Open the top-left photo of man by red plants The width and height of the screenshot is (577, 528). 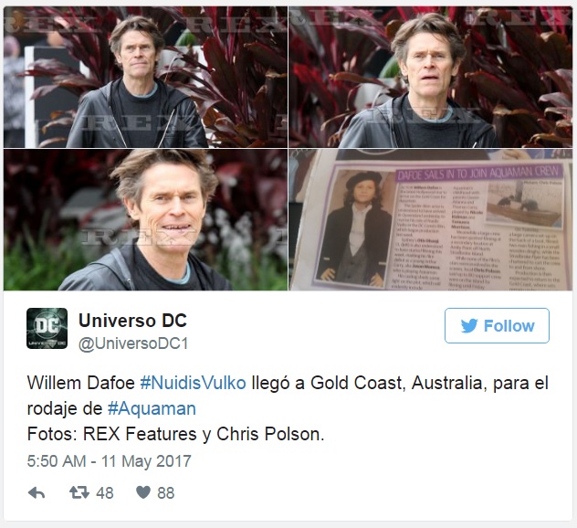pyautogui.click(x=145, y=77)
